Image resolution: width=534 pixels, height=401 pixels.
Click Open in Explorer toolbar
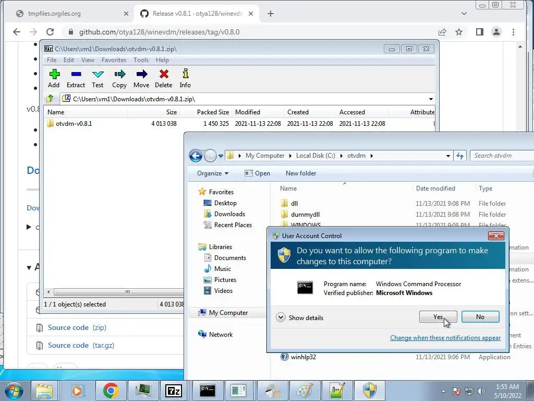[x=257, y=173]
